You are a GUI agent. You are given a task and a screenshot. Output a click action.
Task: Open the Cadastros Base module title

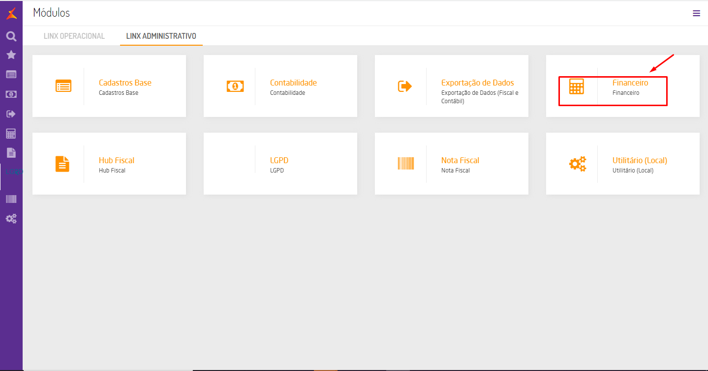click(125, 83)
